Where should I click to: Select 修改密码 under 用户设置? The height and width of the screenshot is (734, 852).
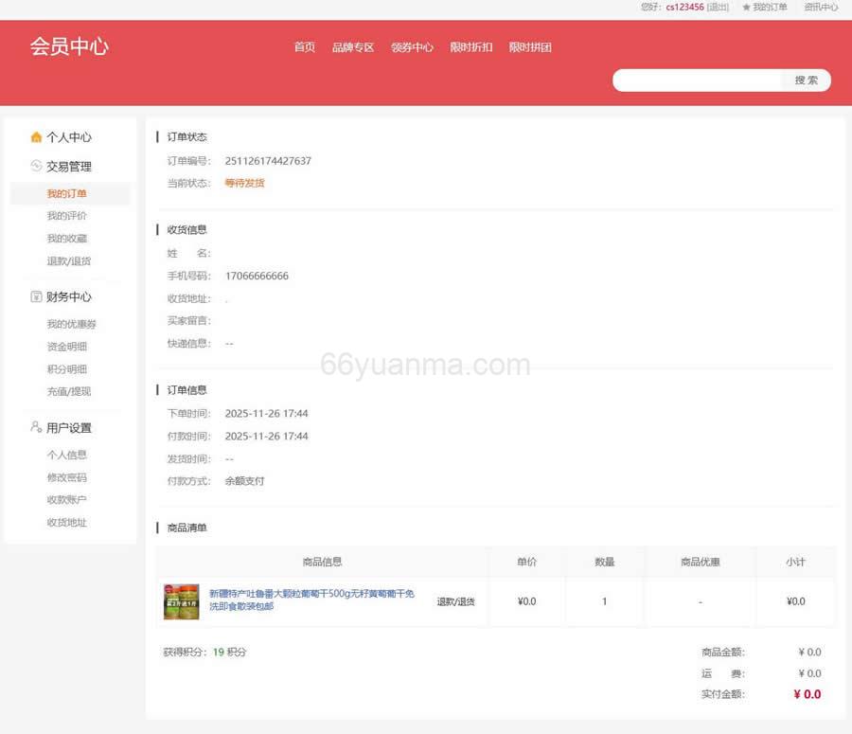point(66,477)
